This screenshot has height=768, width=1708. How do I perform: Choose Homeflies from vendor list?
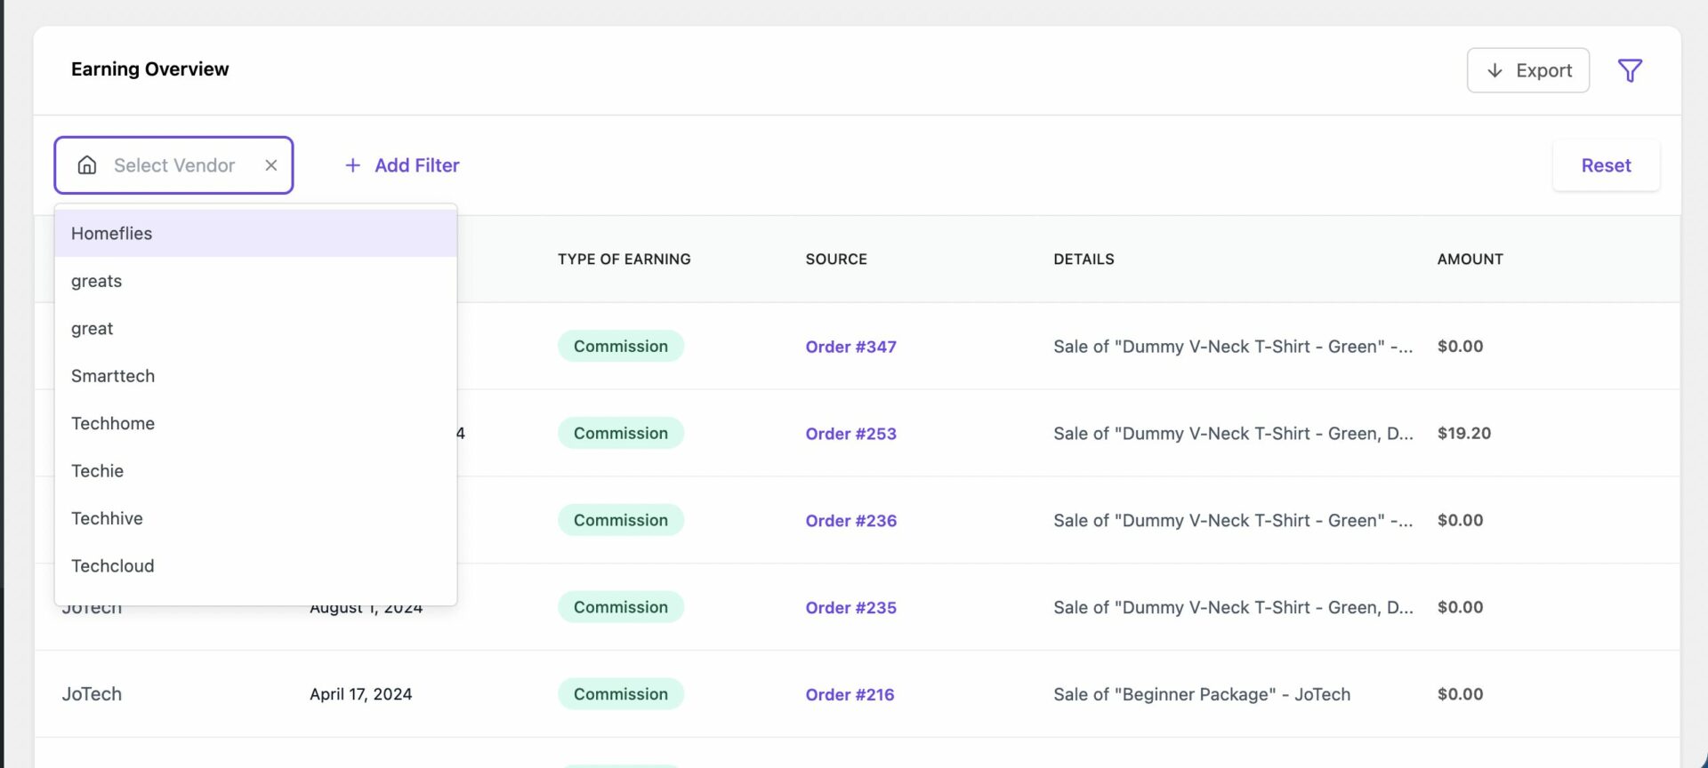click(x=255, y=234)
